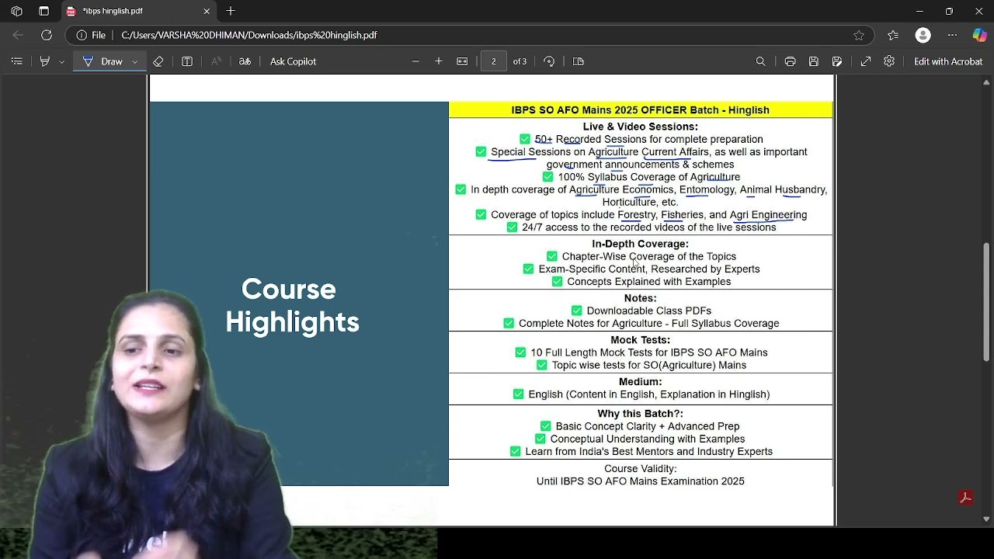Zoom in on the PDF
Image resolution: width=994 pixels, height=559 pixels.
pos(439,61)
